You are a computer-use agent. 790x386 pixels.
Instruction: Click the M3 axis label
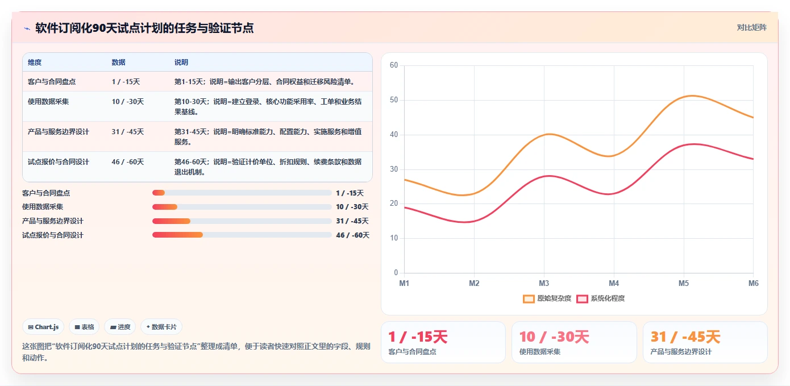[544, 283]
